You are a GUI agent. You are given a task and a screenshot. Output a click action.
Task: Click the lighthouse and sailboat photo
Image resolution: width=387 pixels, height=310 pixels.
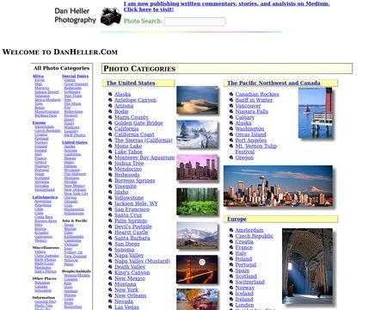pyautogui.click(x=316, y=113)
